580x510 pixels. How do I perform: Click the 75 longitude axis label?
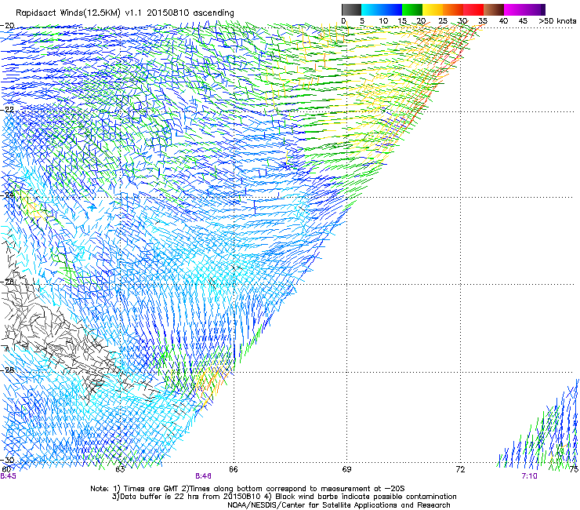click(x=574, y=469)
